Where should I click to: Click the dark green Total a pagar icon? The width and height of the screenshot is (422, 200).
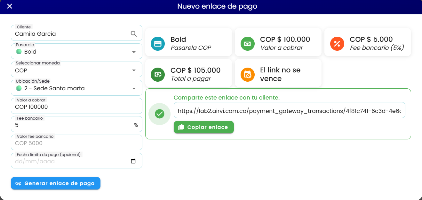pyautogui.click(x=158, y=74)
